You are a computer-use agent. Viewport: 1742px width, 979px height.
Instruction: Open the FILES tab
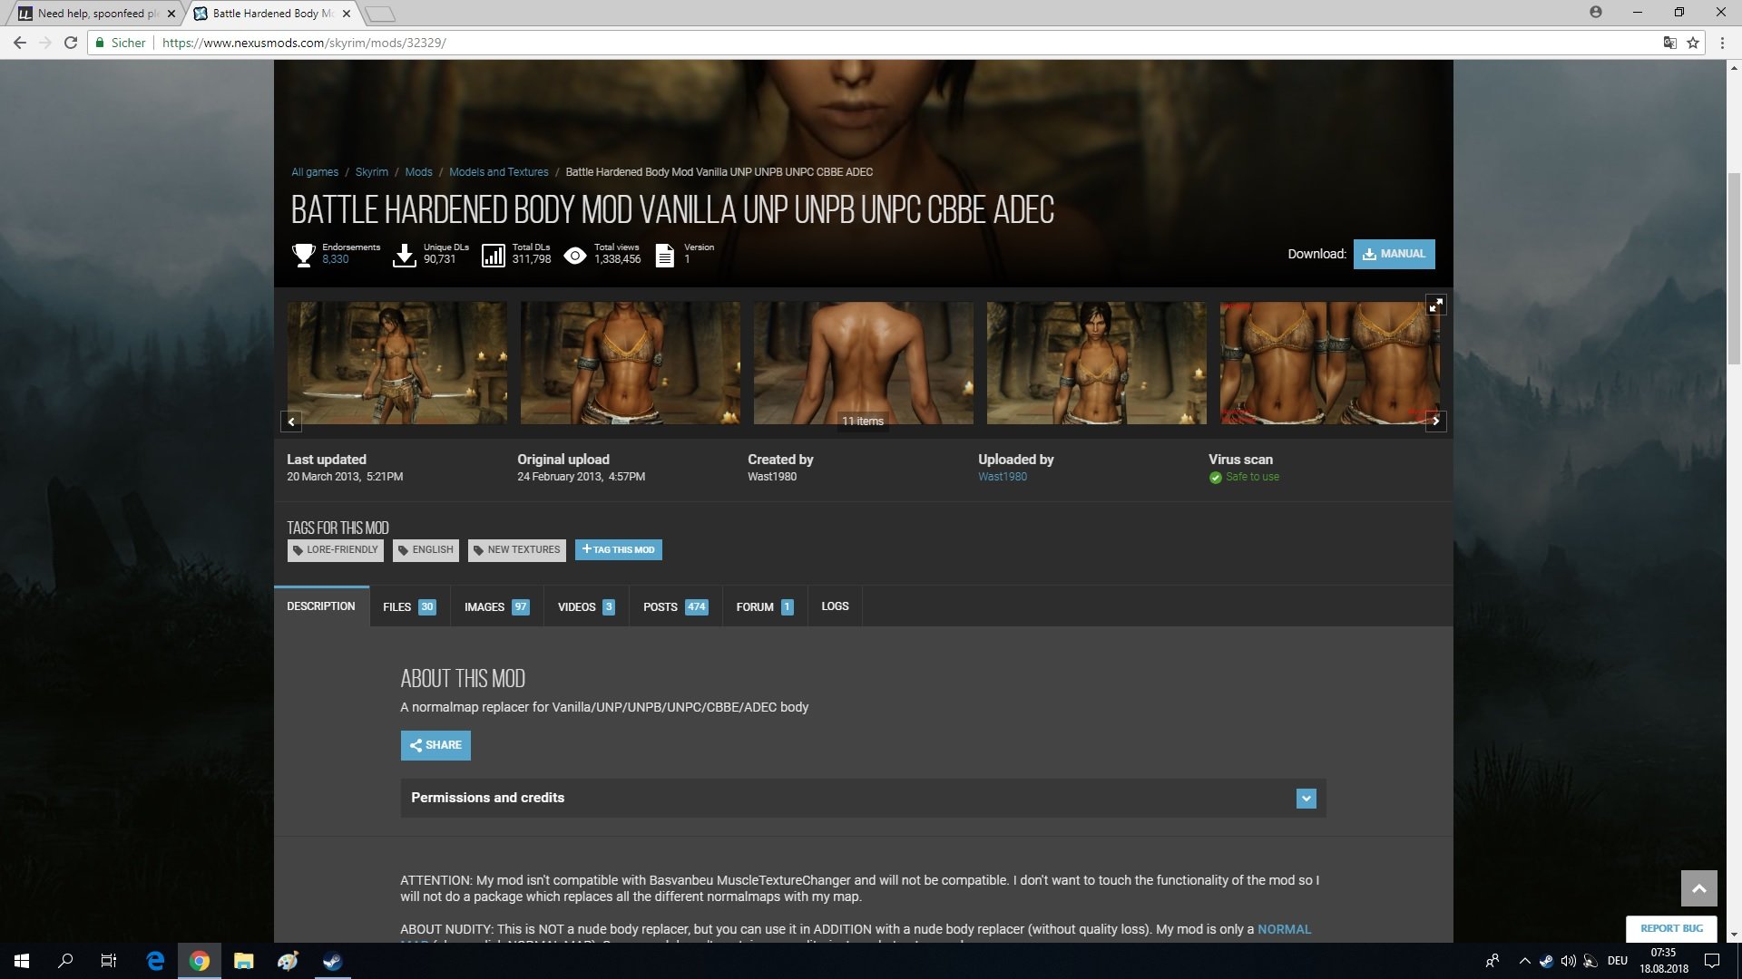click(x=409, y=607)
